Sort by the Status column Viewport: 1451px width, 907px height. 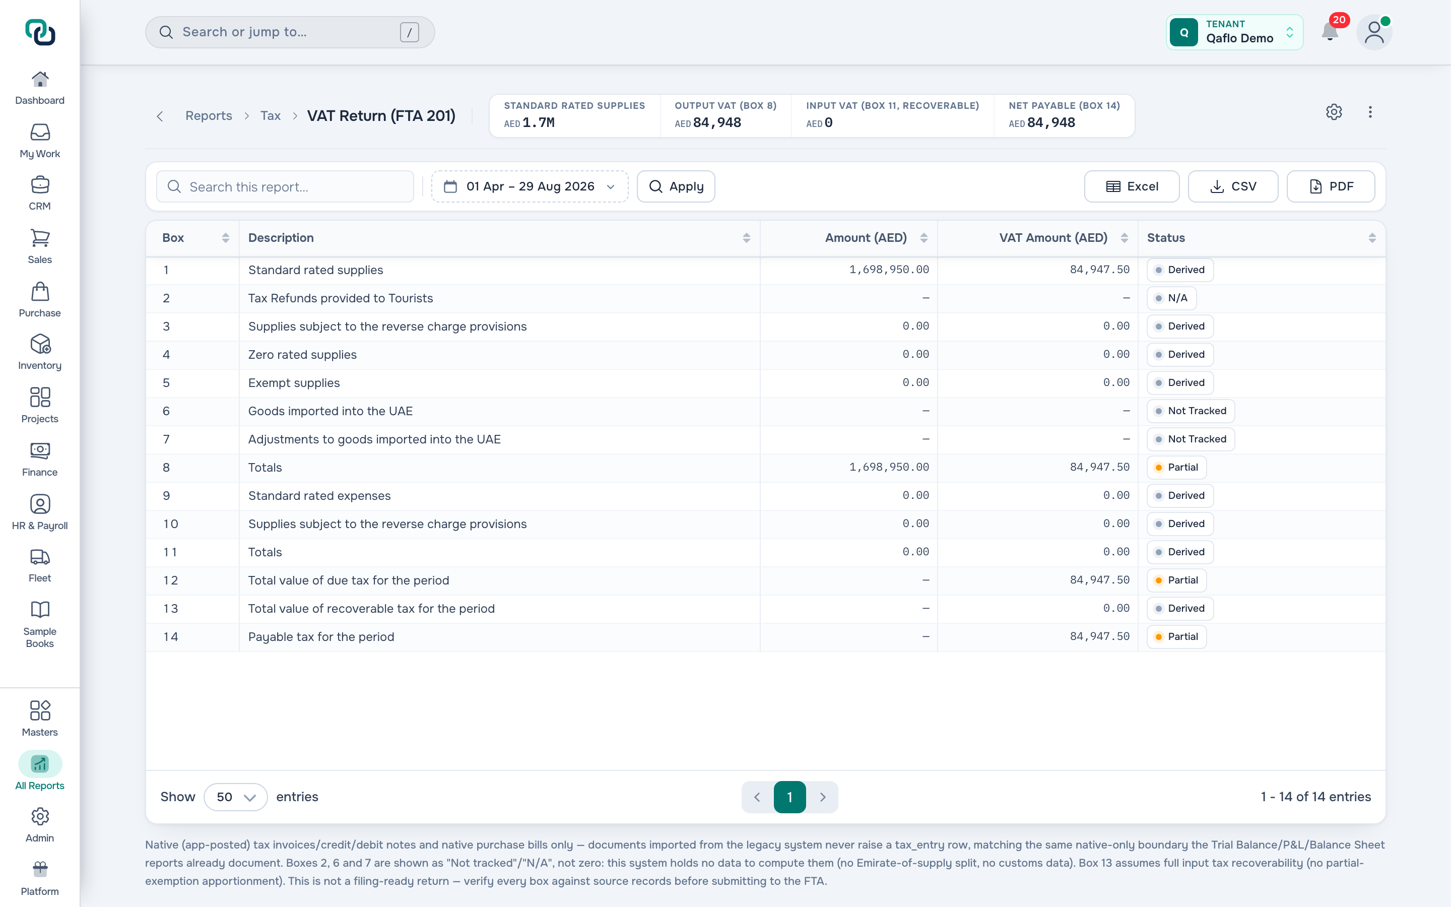pyautogui.click(x=1372, y=238)
